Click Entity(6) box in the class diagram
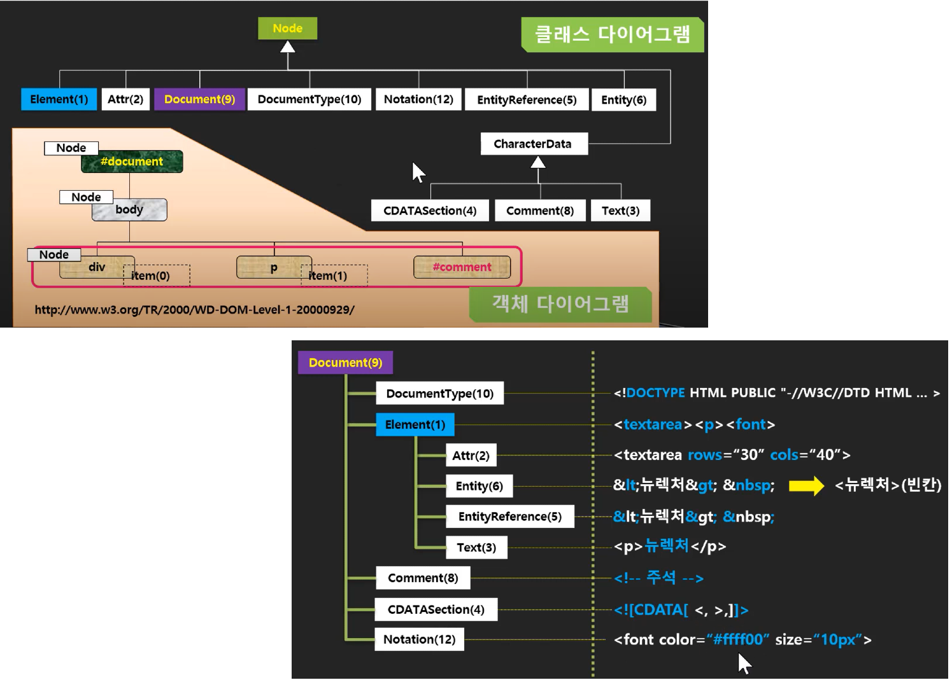952x687 pixels. (624, 100)
